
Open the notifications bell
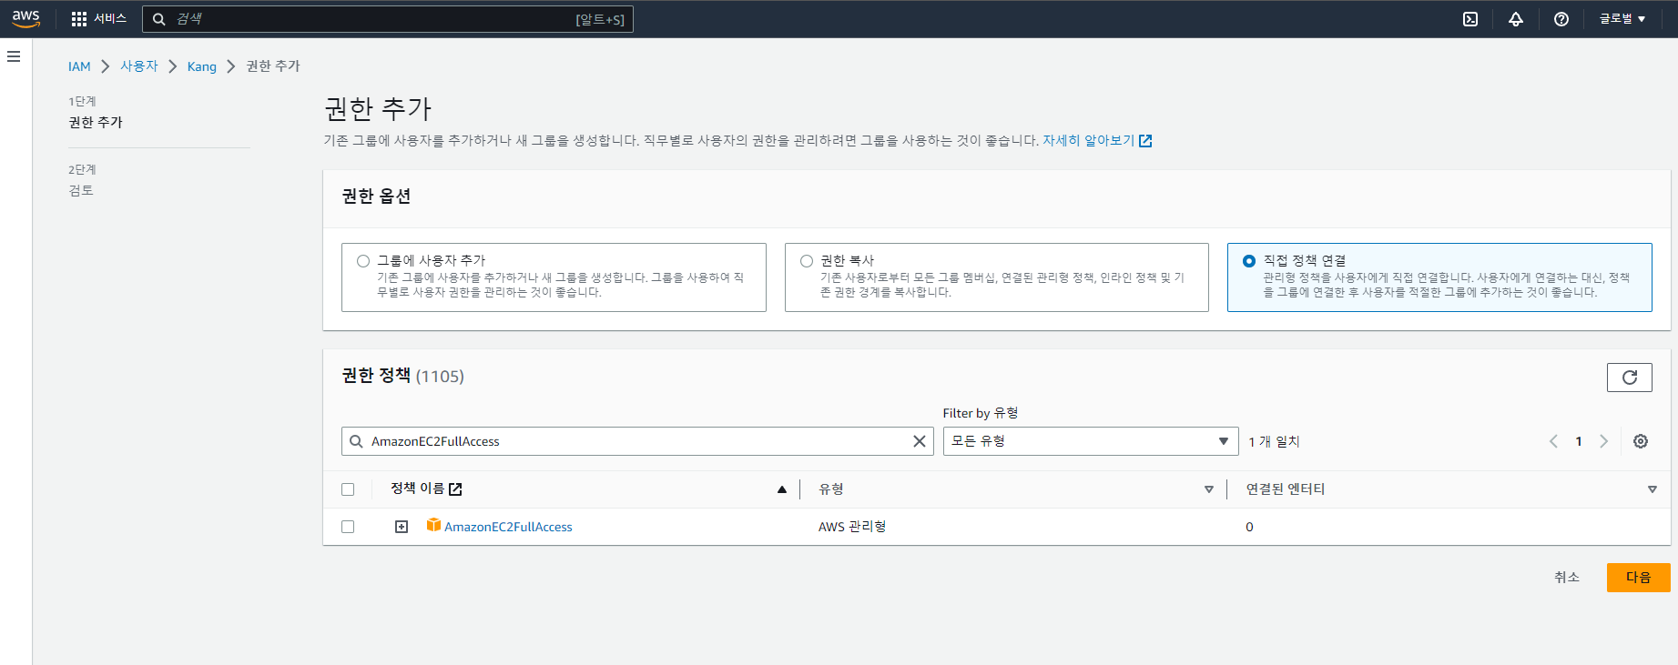pos(1516,19)
